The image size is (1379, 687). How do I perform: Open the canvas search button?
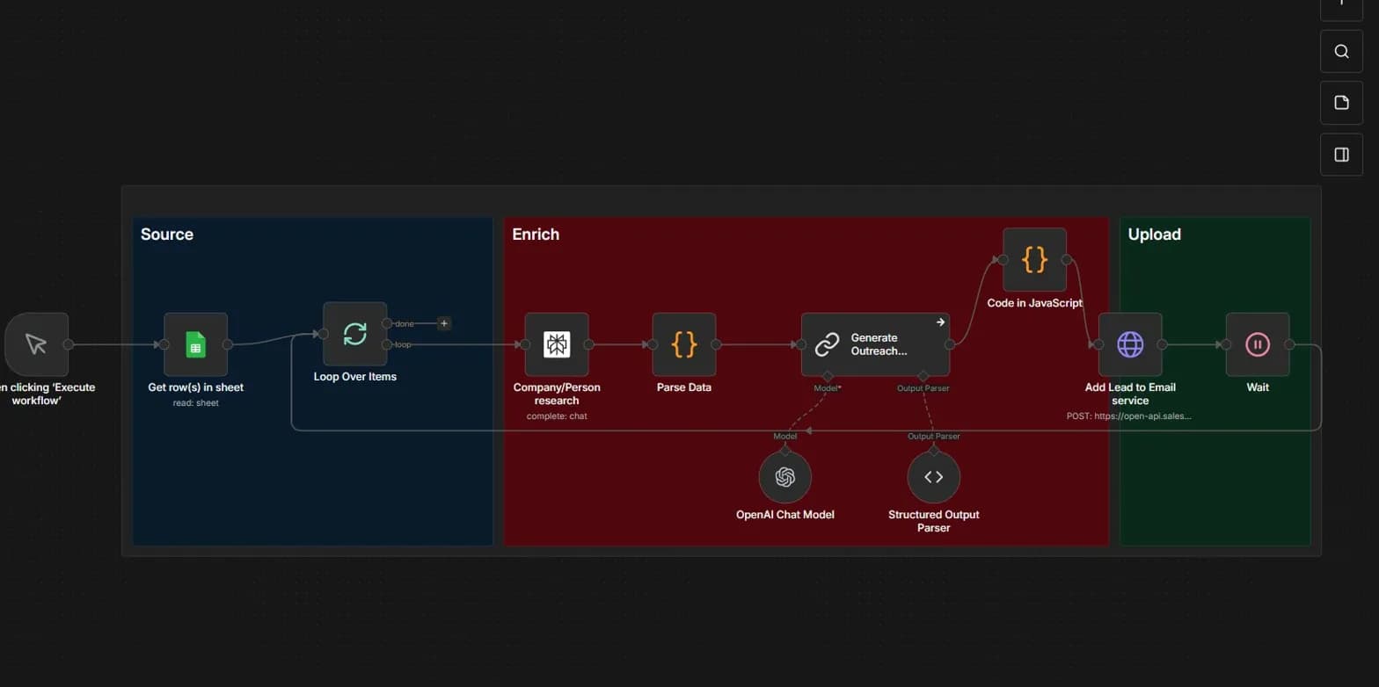(x=1341, y=51)
